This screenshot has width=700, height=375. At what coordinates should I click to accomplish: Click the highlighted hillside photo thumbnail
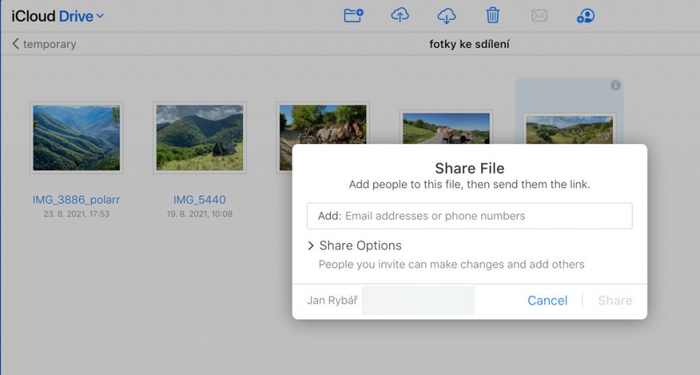[569, 130]
